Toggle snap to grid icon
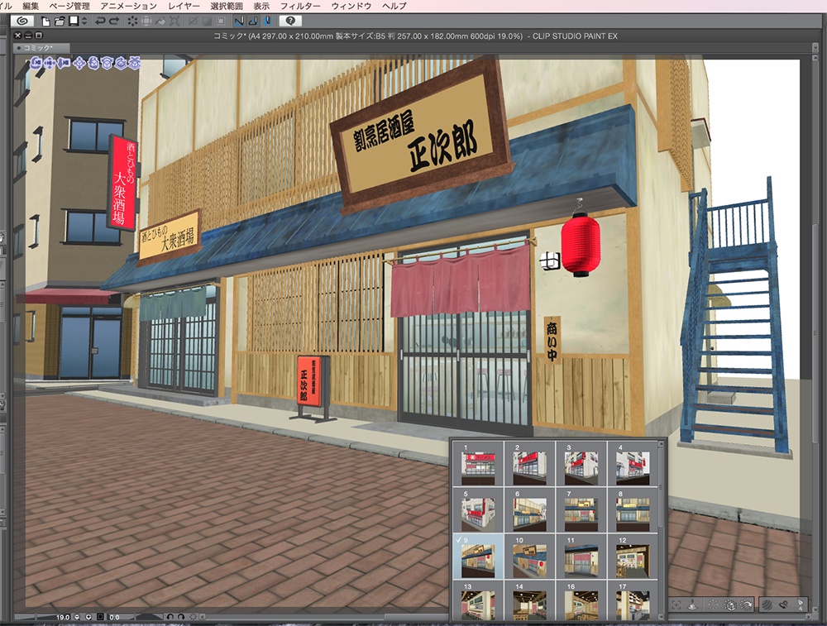This screenshot has width=827, height=626. click(268, 20)
